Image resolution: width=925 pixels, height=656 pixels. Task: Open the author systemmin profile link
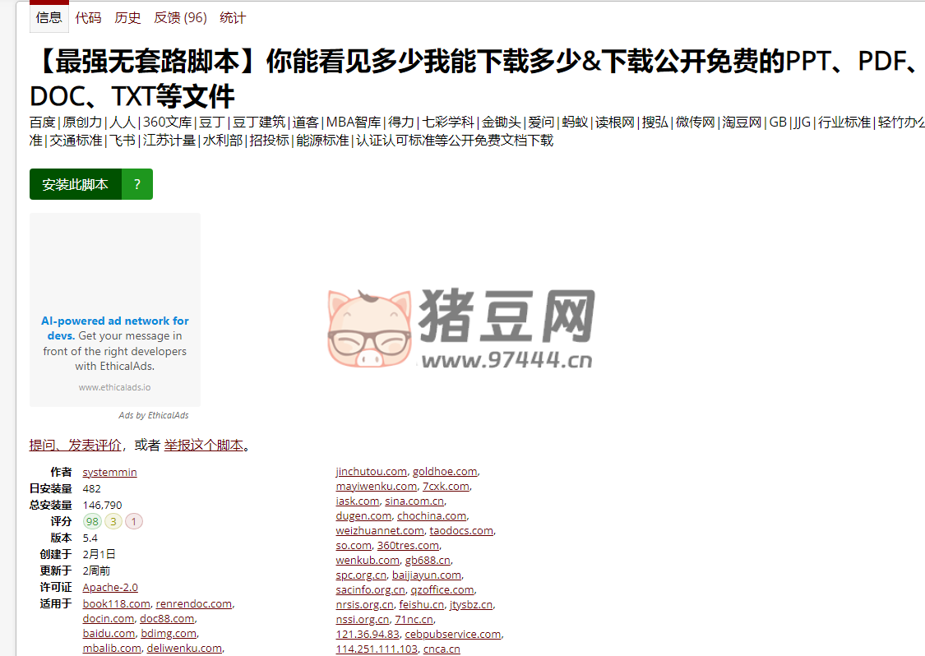coord(109,472)
